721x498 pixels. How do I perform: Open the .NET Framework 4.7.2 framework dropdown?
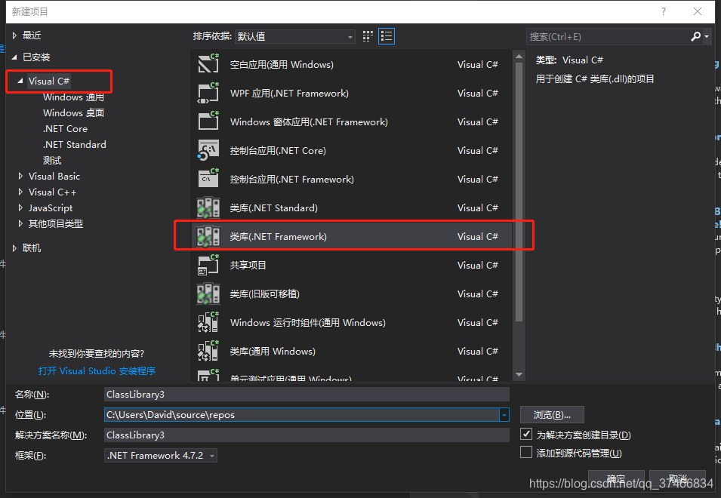coord(161,455)
